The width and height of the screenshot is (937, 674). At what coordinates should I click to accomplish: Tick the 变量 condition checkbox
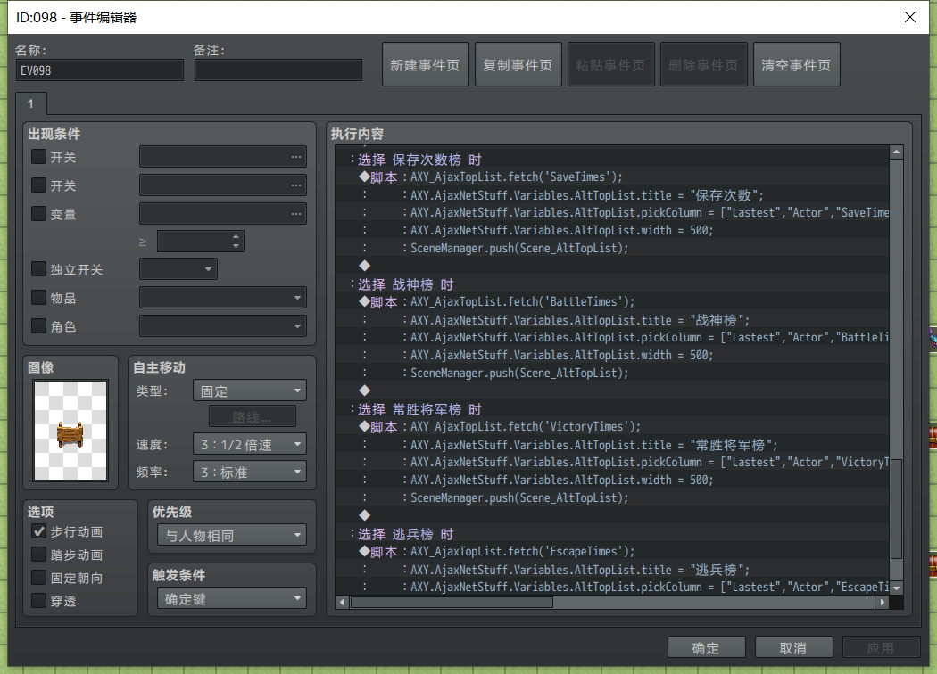click(39, 214)
